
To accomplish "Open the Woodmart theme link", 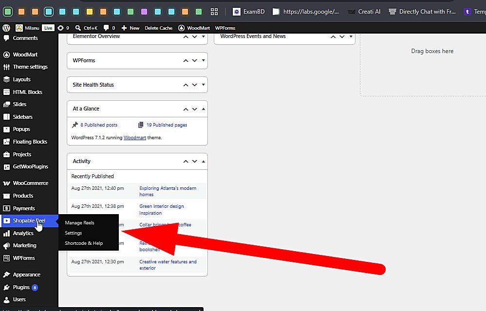I will click(x=135, y=138).
